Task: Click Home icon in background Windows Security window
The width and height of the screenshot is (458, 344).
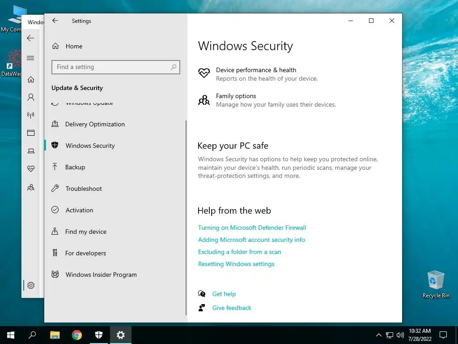Action: 31,80
